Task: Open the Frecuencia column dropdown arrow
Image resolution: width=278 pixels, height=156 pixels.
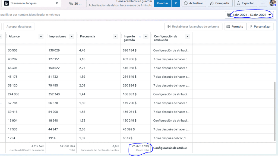Action: tap(115, 36)
